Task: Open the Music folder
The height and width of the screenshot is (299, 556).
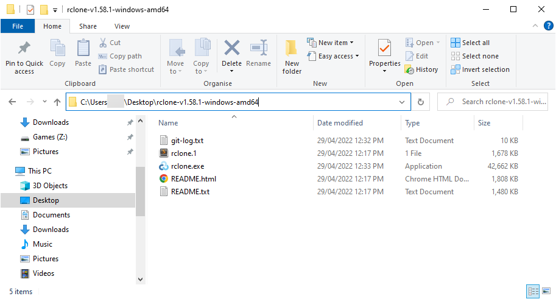Action: 43,244
